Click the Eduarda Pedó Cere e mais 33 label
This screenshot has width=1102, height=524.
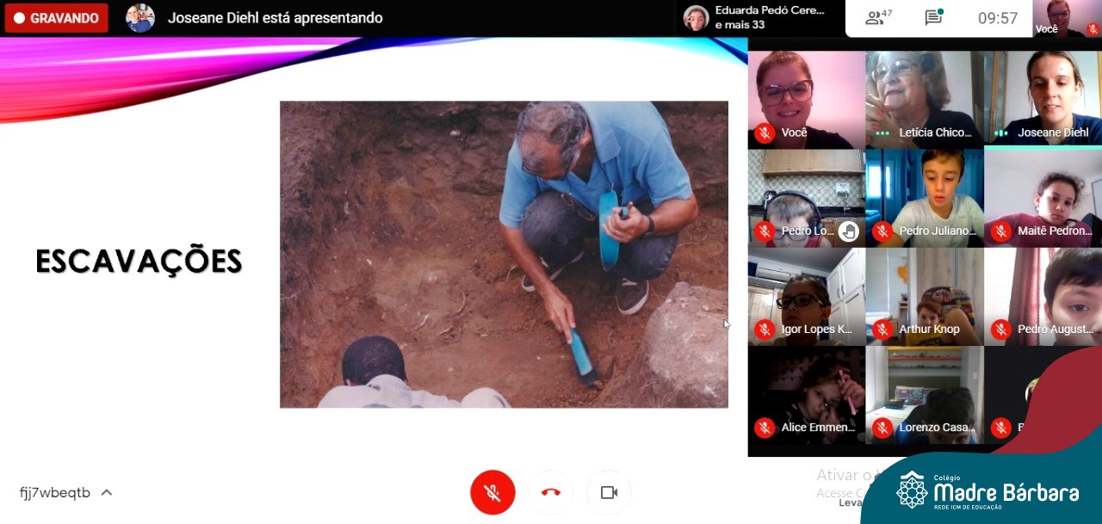coord(769,18)
